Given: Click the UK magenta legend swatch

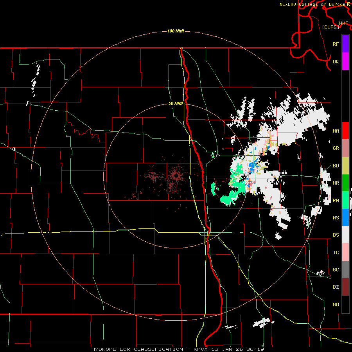Looking at the screenshot, I should (x=345, y=61).
